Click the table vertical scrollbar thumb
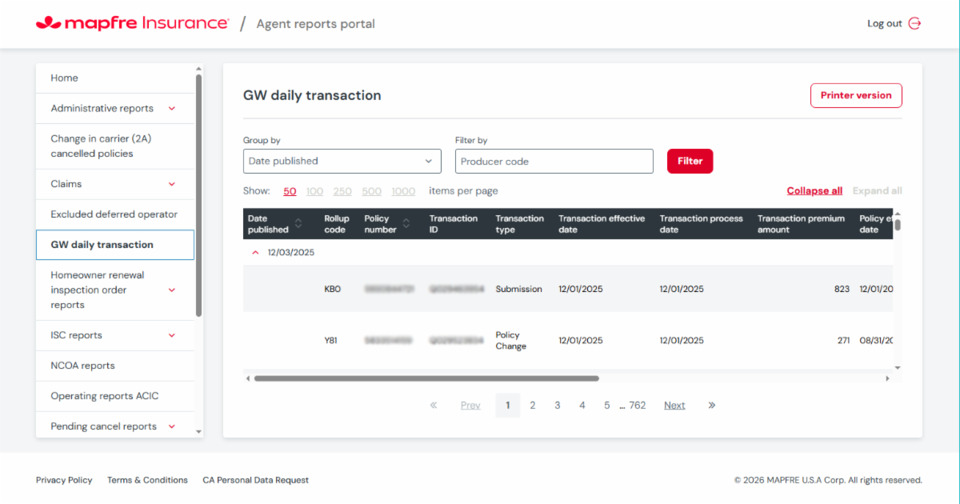This screenshot has height=504, width=960. (x=898, y=225)
